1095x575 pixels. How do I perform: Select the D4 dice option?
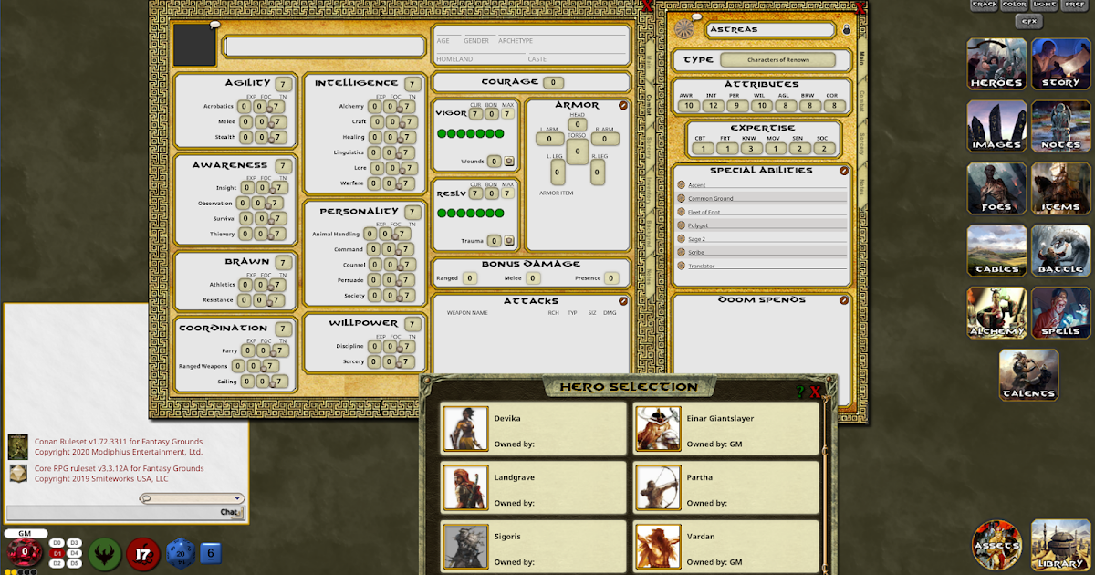75,553
